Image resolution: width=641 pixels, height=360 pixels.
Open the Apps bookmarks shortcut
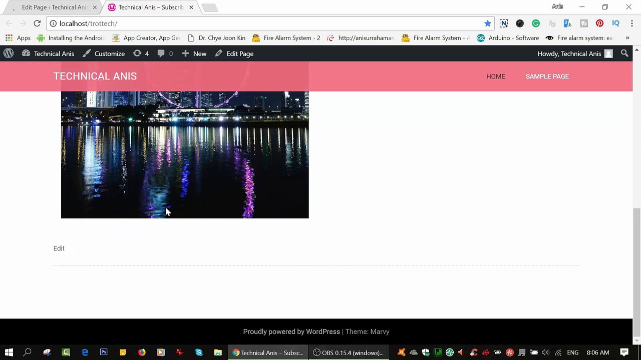pos(18,38)
